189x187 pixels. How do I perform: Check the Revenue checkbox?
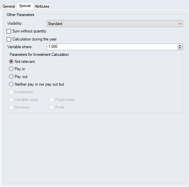click(11, 107)
